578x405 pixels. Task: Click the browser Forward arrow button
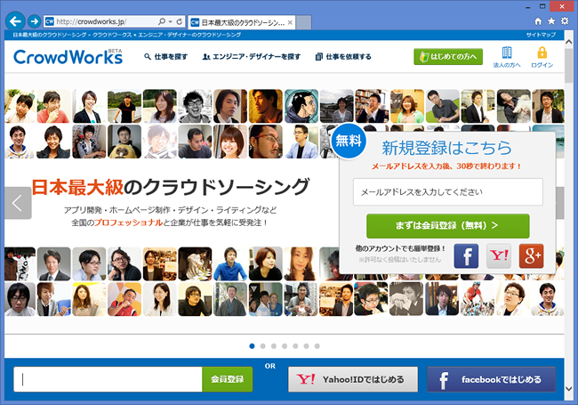(x=34, y=20)
